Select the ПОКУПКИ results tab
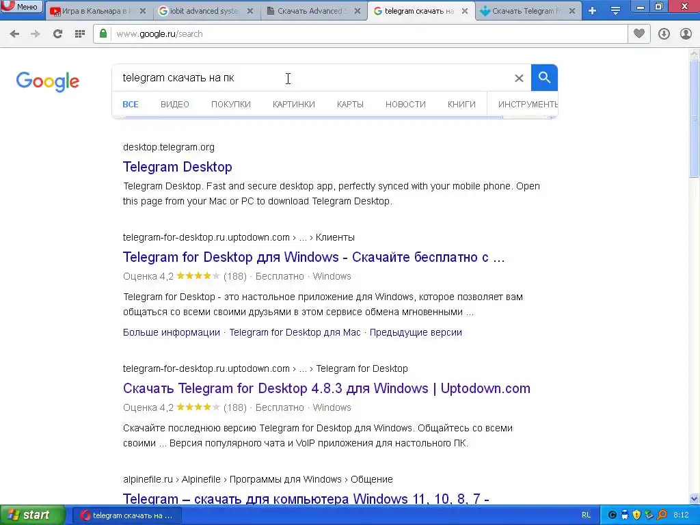This screenshot has width=700, height=525. point(231,105)
